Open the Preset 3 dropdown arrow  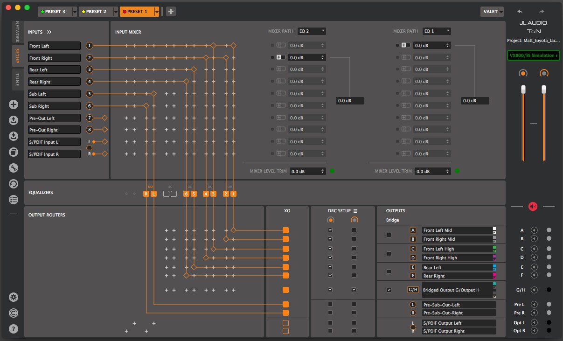[x=75, y=12]
